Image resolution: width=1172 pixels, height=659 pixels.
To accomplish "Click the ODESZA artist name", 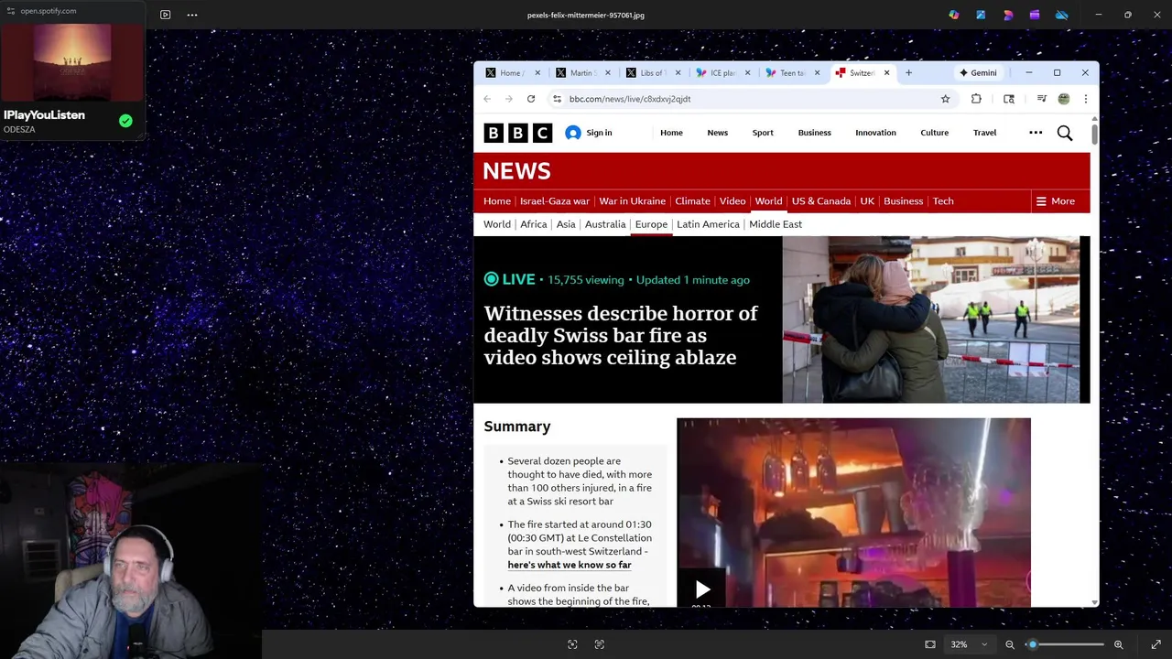I will [19, 130].
